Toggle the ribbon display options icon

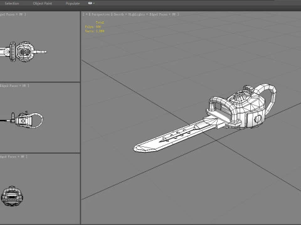91,3
